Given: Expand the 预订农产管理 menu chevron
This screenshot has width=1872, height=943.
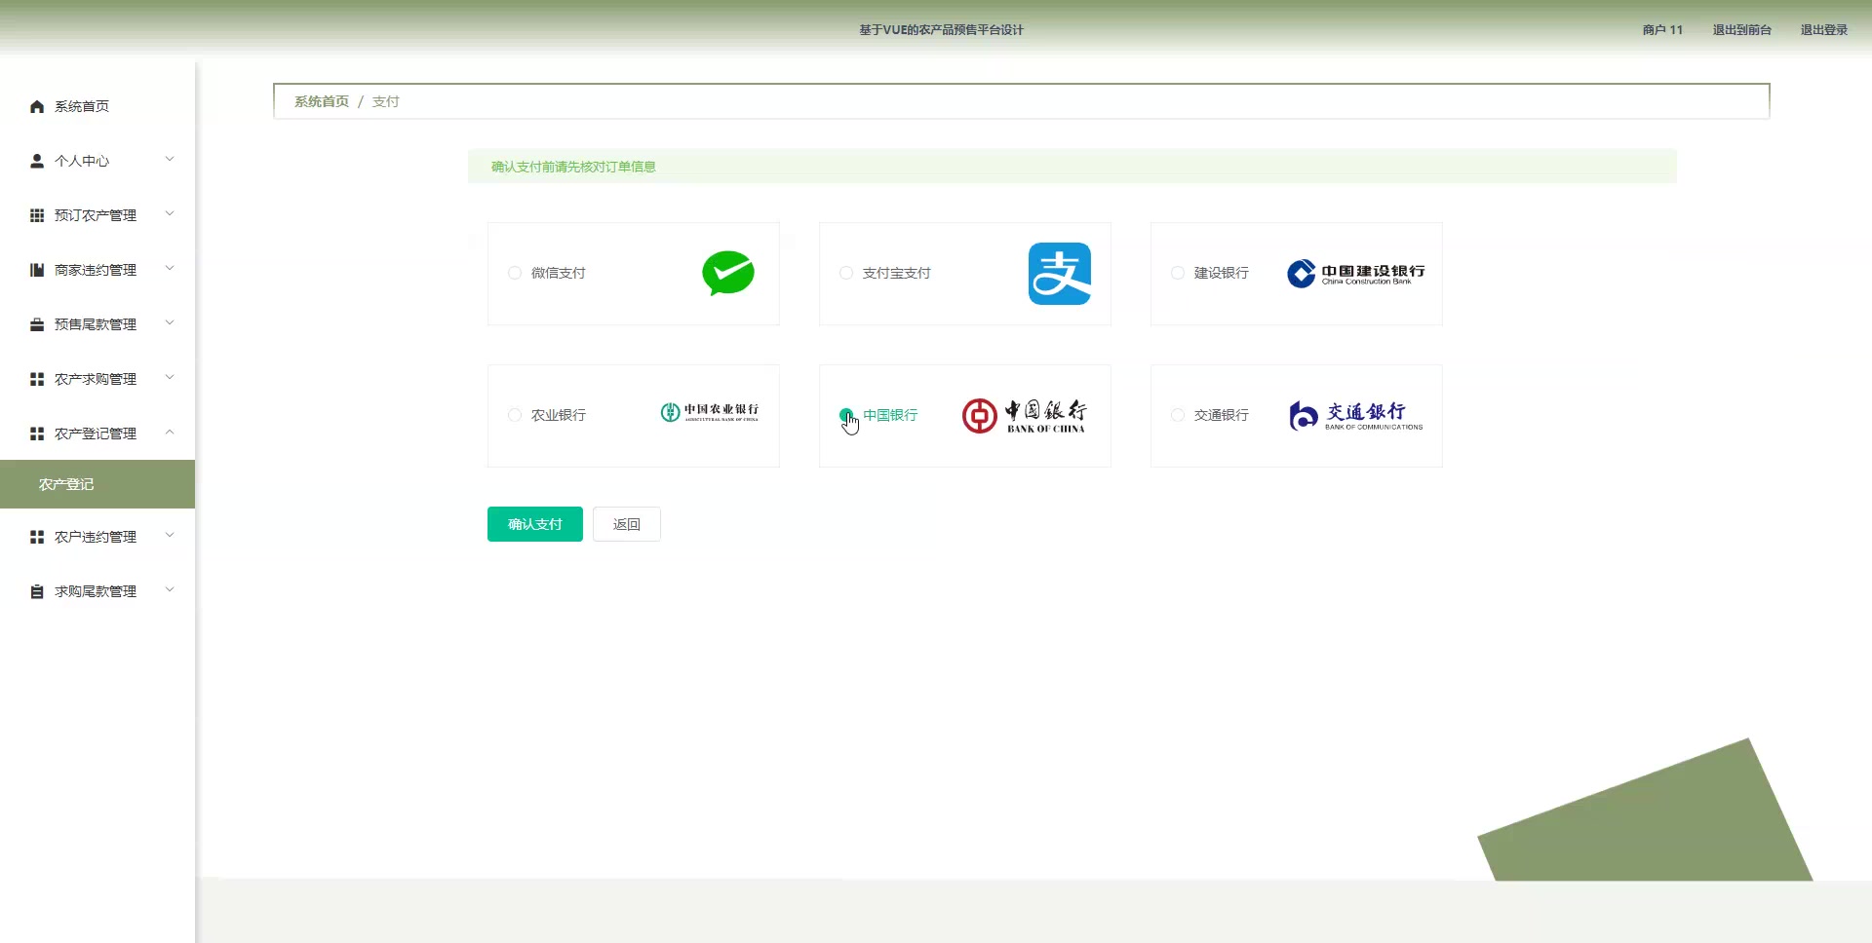Looking at the screenshot, I should pyautogui.click(x=170, y=214).
